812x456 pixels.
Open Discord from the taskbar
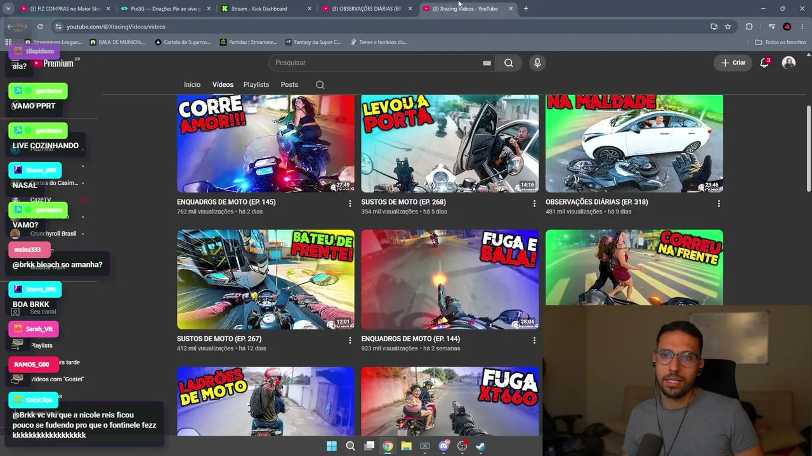[x=444, y=446]
